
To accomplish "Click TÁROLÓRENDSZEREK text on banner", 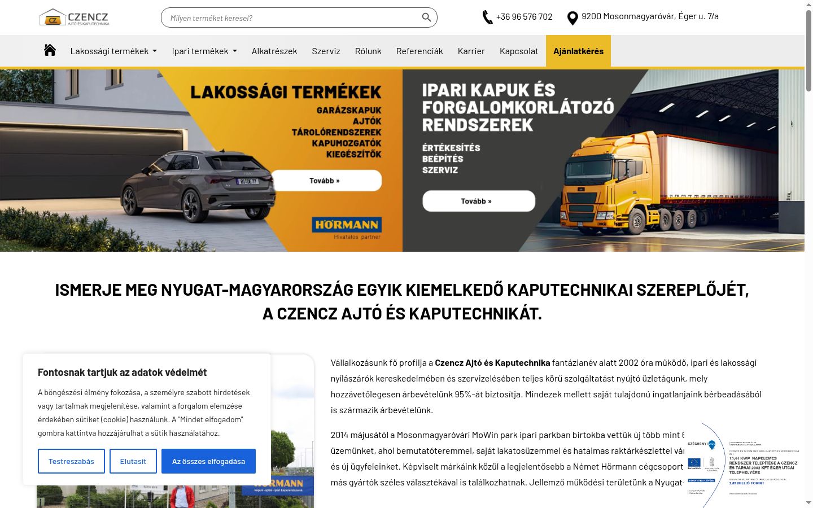I will [x=336, y=132].
